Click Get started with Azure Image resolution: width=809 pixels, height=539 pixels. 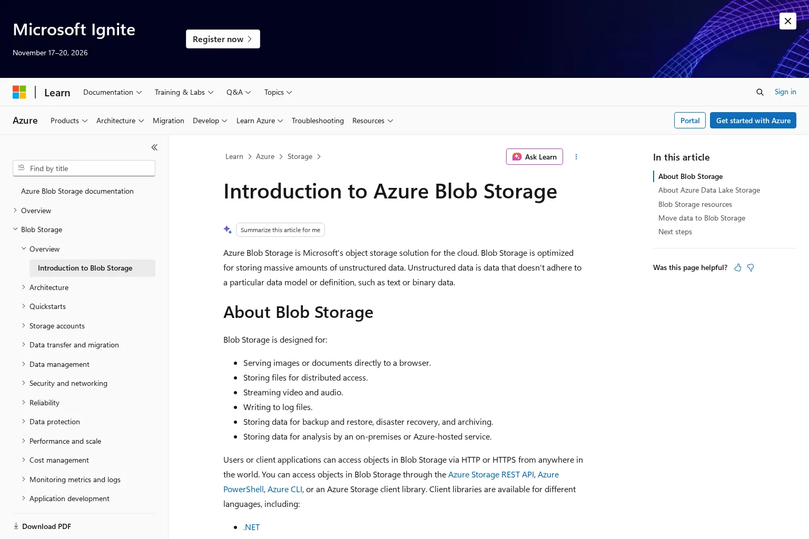click(753, 121)
